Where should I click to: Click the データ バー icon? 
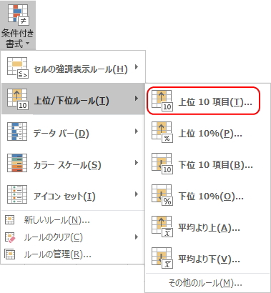click(17, 131)
